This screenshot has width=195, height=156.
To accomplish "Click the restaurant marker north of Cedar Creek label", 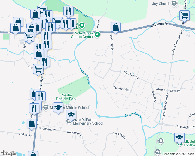I will [68, 12].
